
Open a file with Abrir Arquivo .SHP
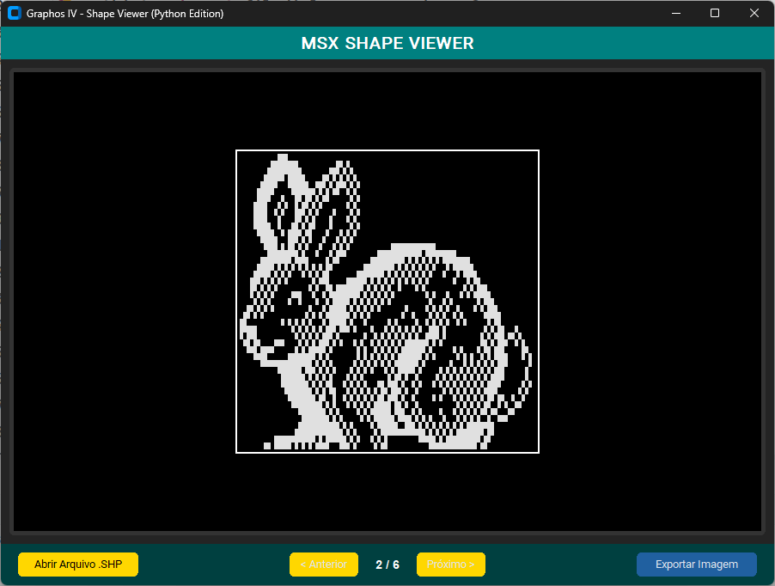click(x=78, y=565)
